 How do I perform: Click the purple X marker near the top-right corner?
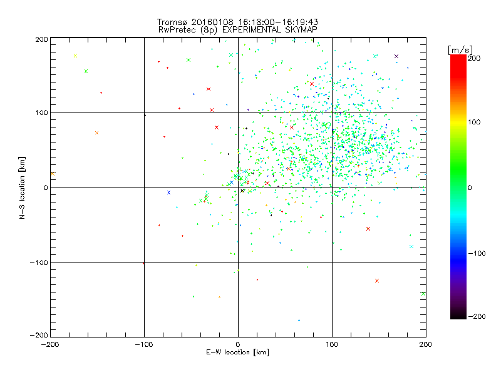[396, 56]
